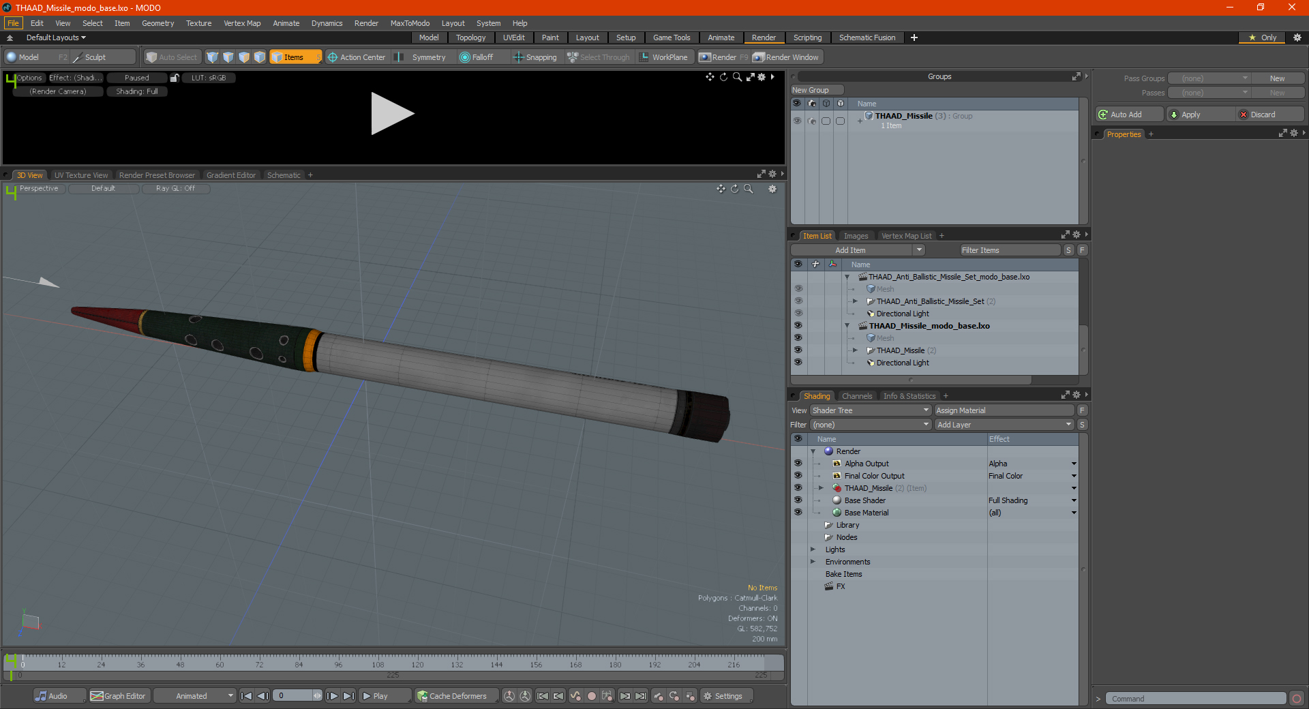Toggle visibility of Base Material
The image size is (1309, 709).
(798, 513)
